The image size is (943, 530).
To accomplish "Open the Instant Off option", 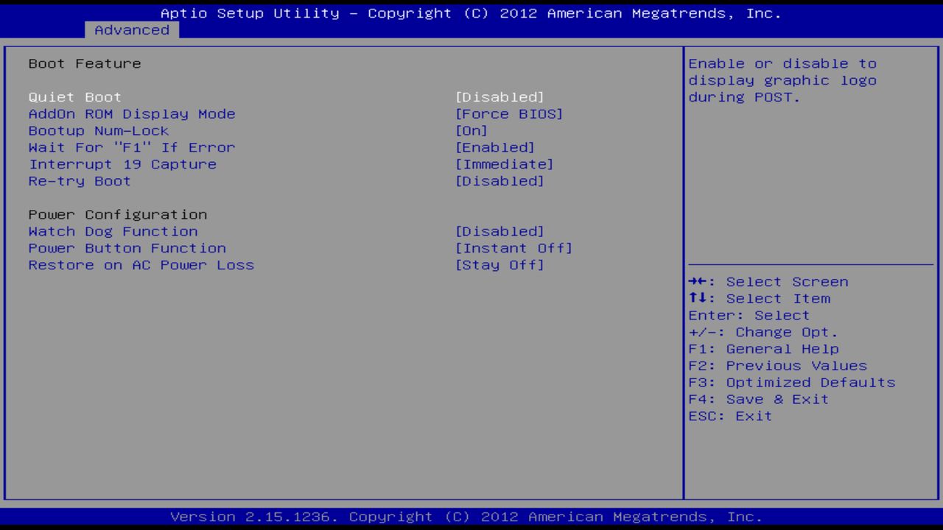I will click(x=513, y=248).
